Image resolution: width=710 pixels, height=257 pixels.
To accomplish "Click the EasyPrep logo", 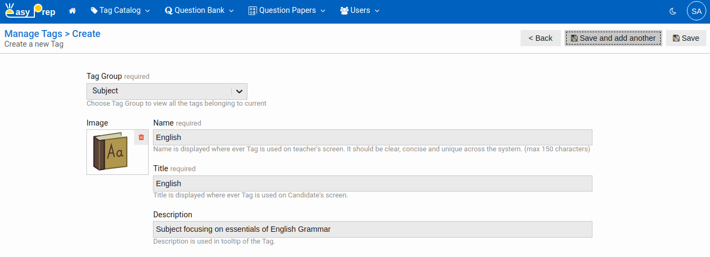I will coord(30,11).
